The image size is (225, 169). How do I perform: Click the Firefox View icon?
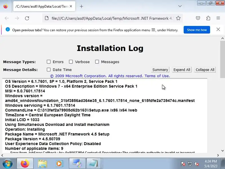tap(6, 6)
